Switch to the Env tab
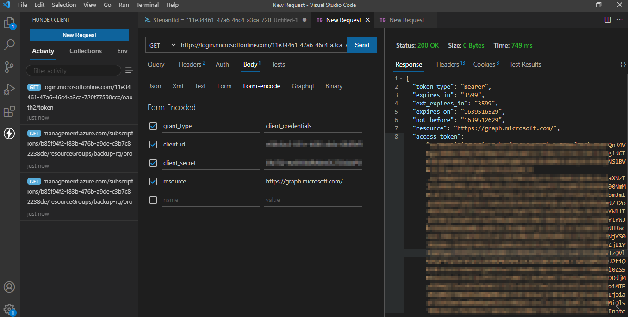 122,51
